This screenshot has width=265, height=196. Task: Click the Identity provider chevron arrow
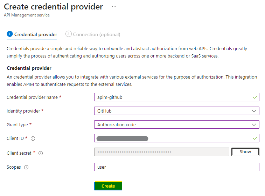(x=254, y=111)
